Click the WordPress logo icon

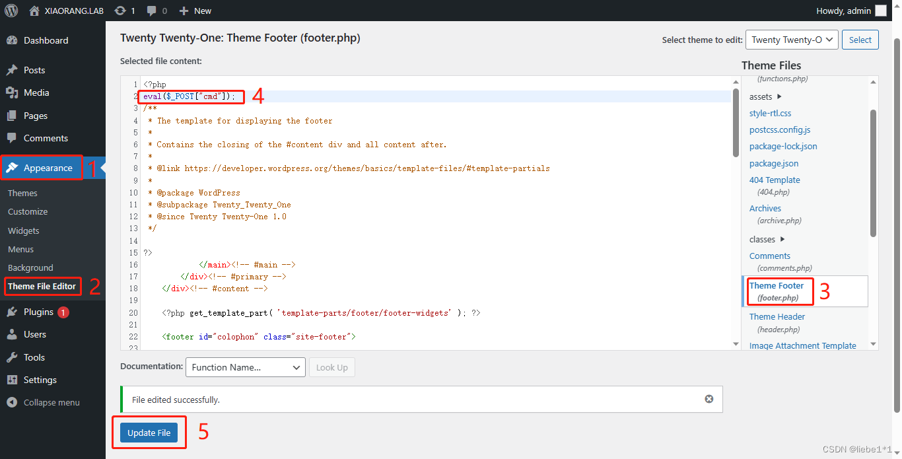pyautogui.click(x=11, y=11)
